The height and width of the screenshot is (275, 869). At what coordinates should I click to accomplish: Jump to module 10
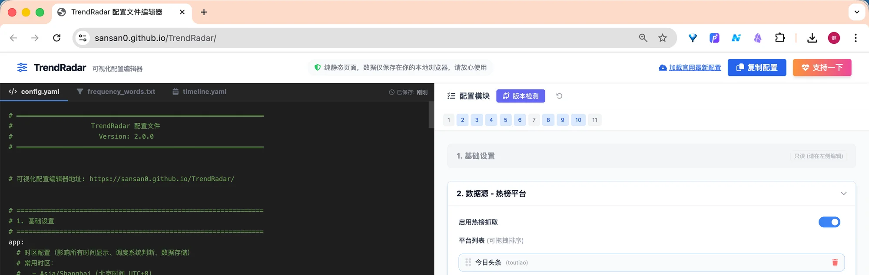tap(578, 120)
